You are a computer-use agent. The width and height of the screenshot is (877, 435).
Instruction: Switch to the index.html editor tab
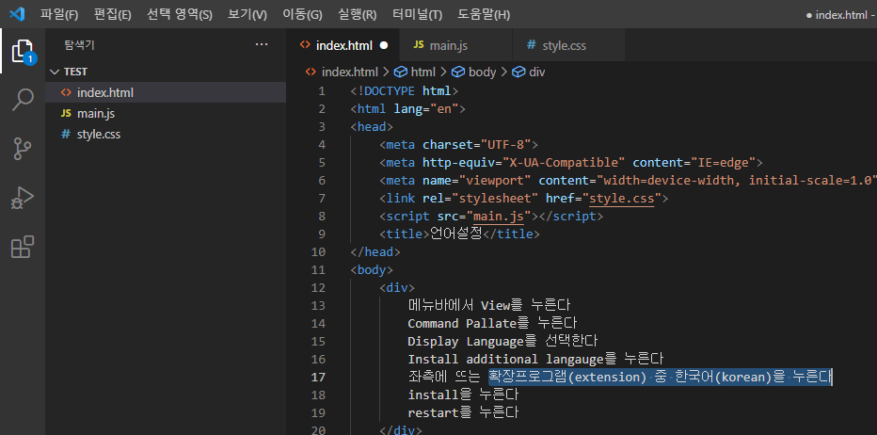click(343, 45)
